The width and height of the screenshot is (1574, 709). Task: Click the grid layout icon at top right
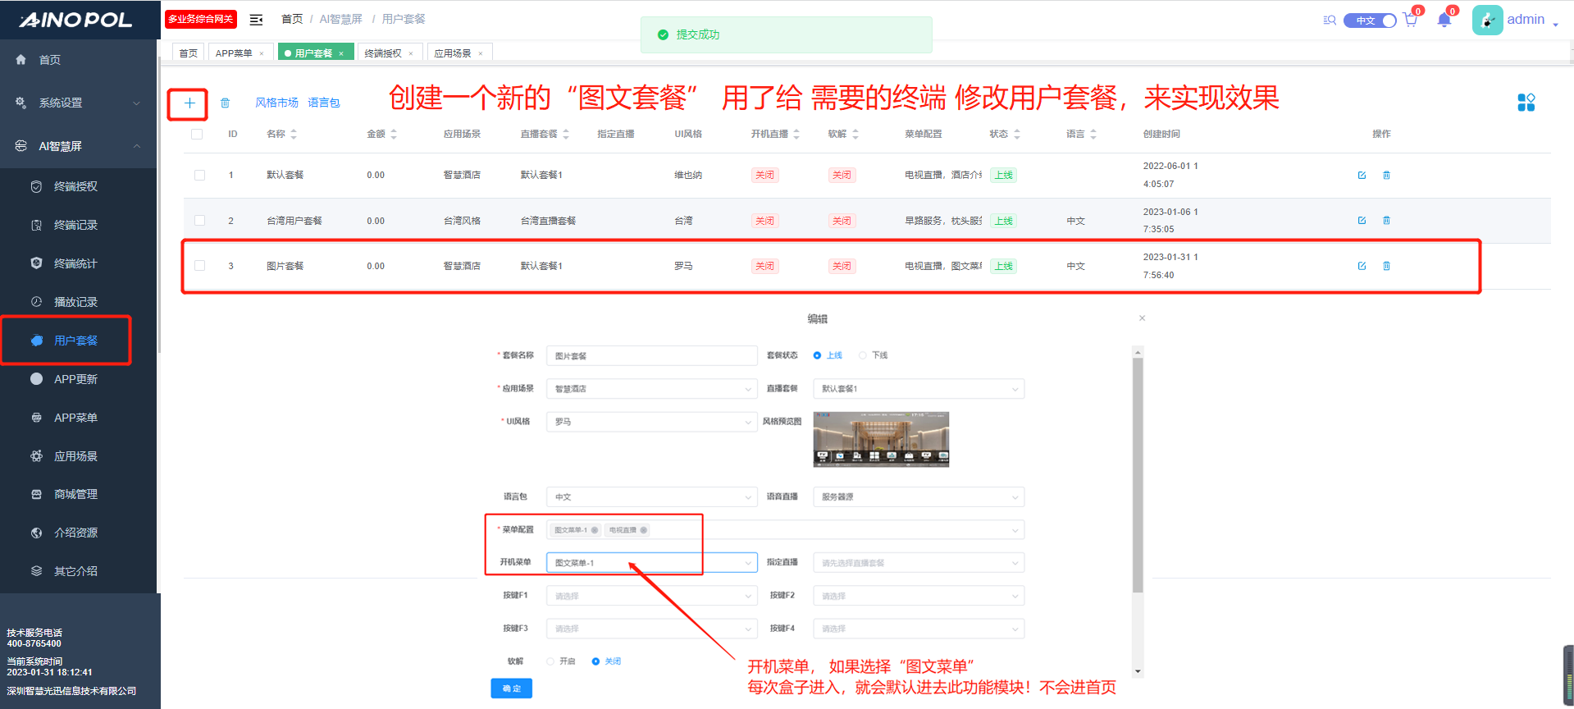point(1526,103)
